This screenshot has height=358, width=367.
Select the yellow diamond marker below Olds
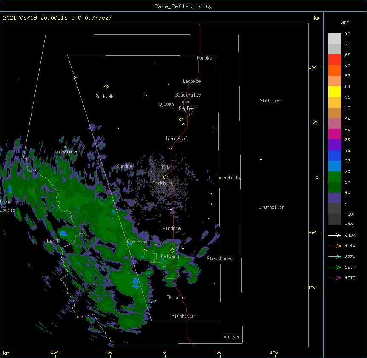pyautogui.click(x=165, y=177)
